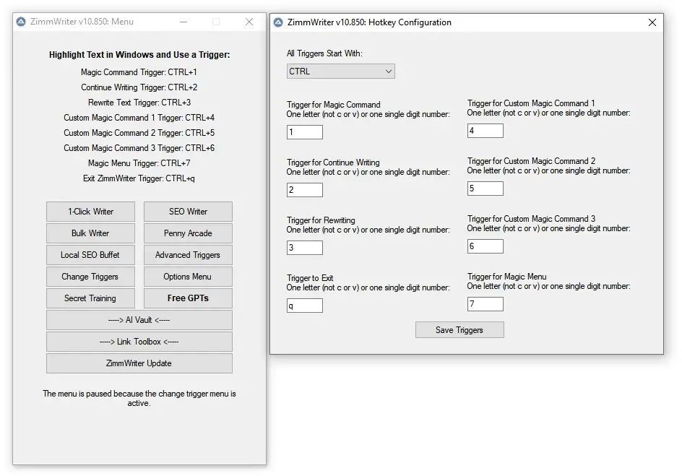Start the Bulk Writer
The width and height of the screenshot is (682, 476).
(x=90, y=233)
